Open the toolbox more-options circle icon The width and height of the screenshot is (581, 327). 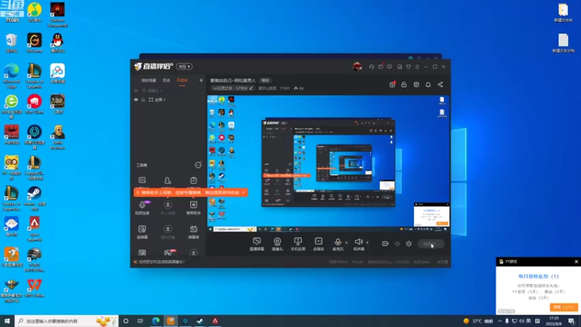[198, 165]
